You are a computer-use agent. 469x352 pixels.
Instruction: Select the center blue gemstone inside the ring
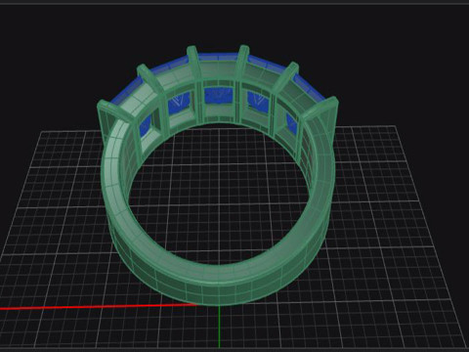pos(219,96)
